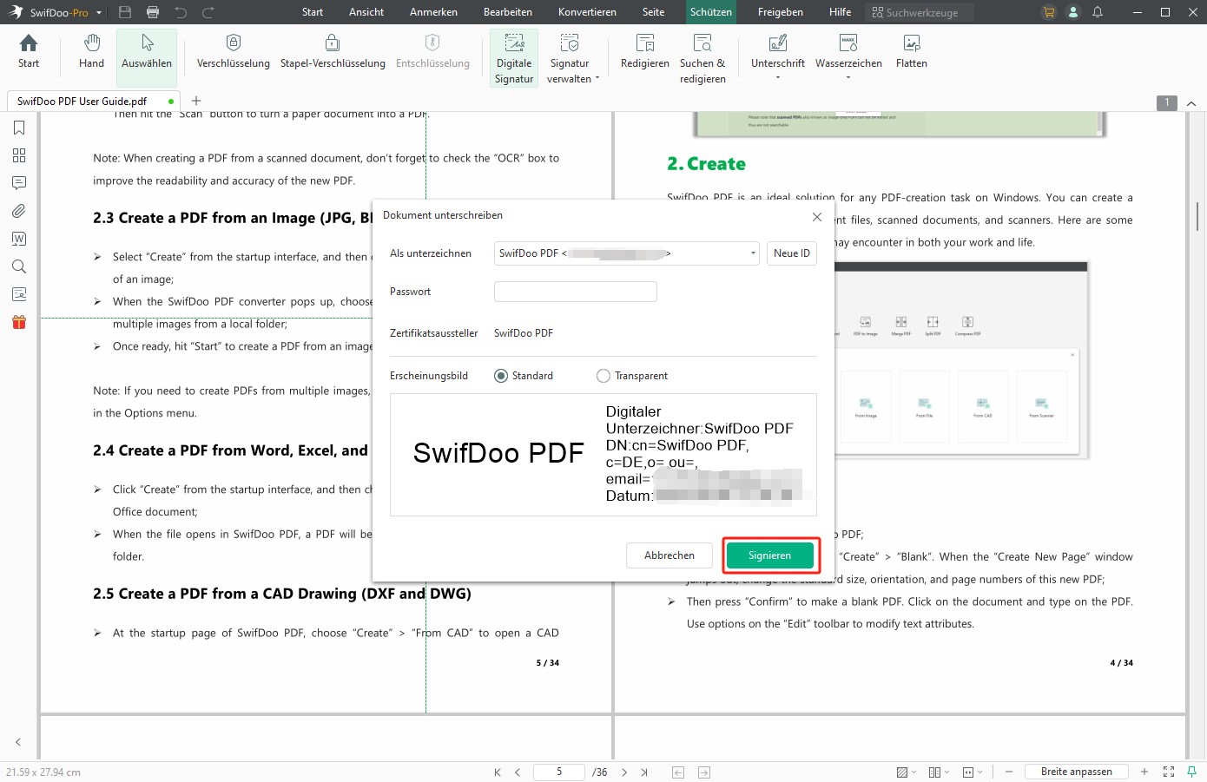This screenshot has width=1207, height=782.
Task: Click the save icon in title bar
Action: tap(125, 12)
